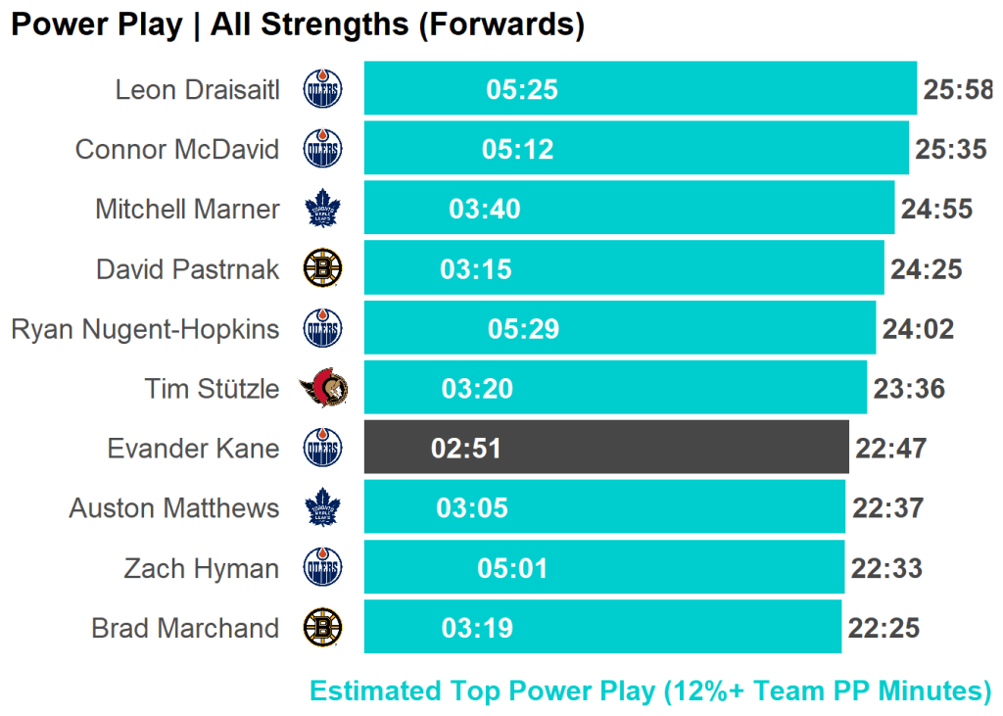The width and height of the screenshot is (1003, 716).
Task: Click the Bruins logo next to Brad Marchand
Action: [x=322, y=628]
